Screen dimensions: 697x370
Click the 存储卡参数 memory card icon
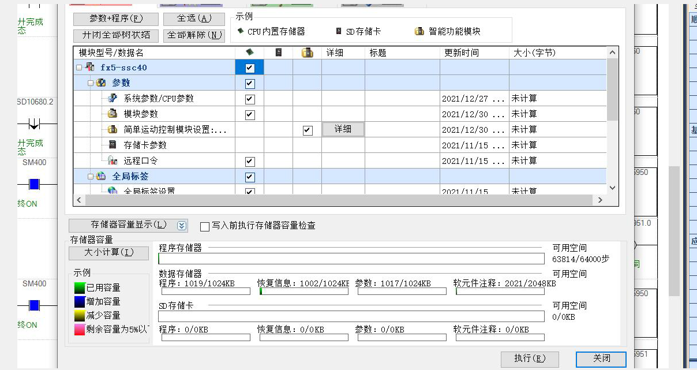coord(113,145)
